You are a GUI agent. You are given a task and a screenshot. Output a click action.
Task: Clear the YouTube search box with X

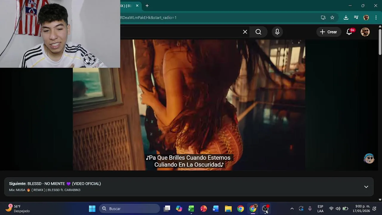[x=245, y=32]
